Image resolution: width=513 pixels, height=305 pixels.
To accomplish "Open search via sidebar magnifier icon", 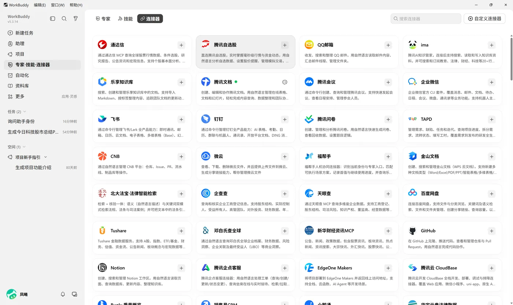I will (x=64, y=19).
